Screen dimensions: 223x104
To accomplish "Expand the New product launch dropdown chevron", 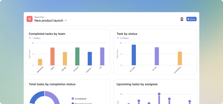I will click(x=66, y=20).
